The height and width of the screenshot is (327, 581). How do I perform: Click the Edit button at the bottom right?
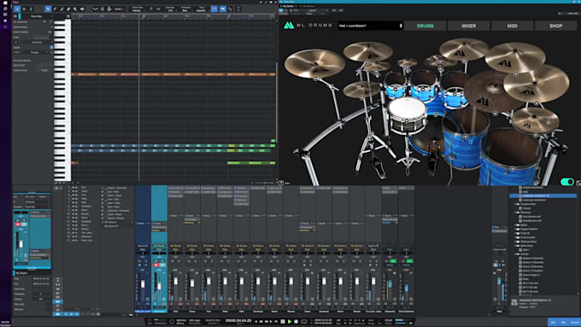click(x=553, y=322)
